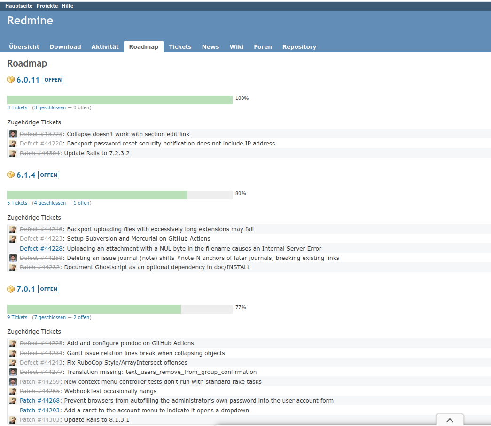Open version 6.1.4 link
This screenshot has width=491, height=426.
coord(26,175)
